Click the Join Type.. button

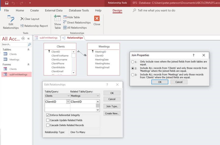click(112, 106)
